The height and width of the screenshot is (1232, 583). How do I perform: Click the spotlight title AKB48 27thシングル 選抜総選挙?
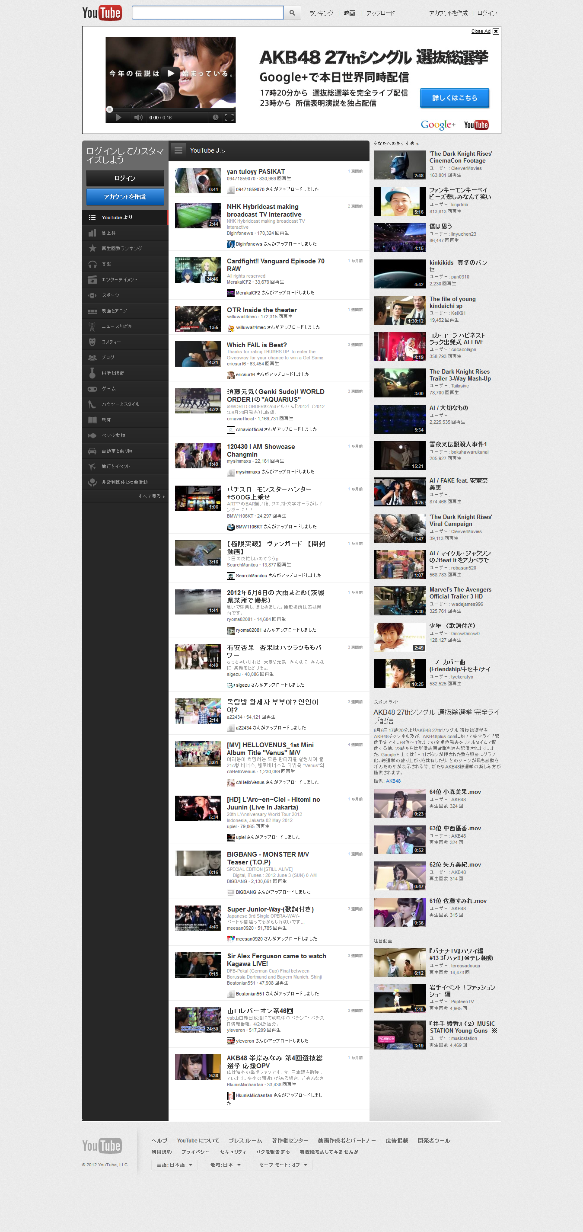pos(437,717)
